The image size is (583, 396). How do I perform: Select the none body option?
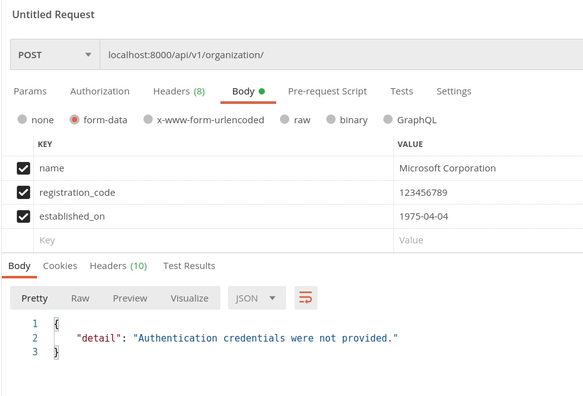[x=23, y=119]
